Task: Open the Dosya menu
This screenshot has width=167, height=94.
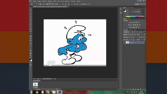Action: point(35,1)
